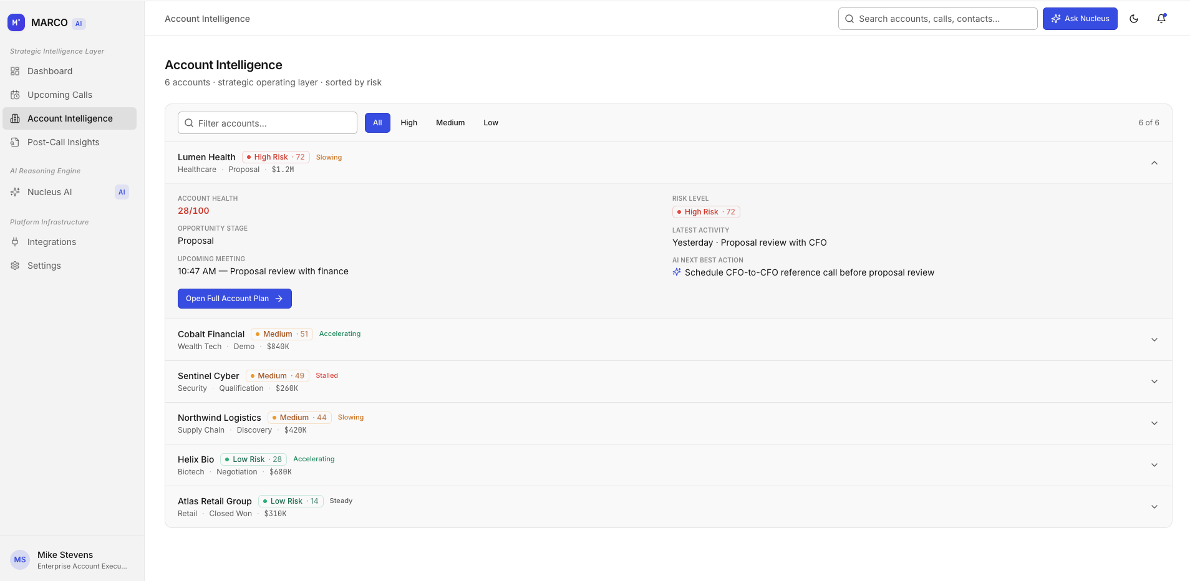Focus the global search accounts field
Screen dimensions: 1190x581
click(x=937, y=19)
